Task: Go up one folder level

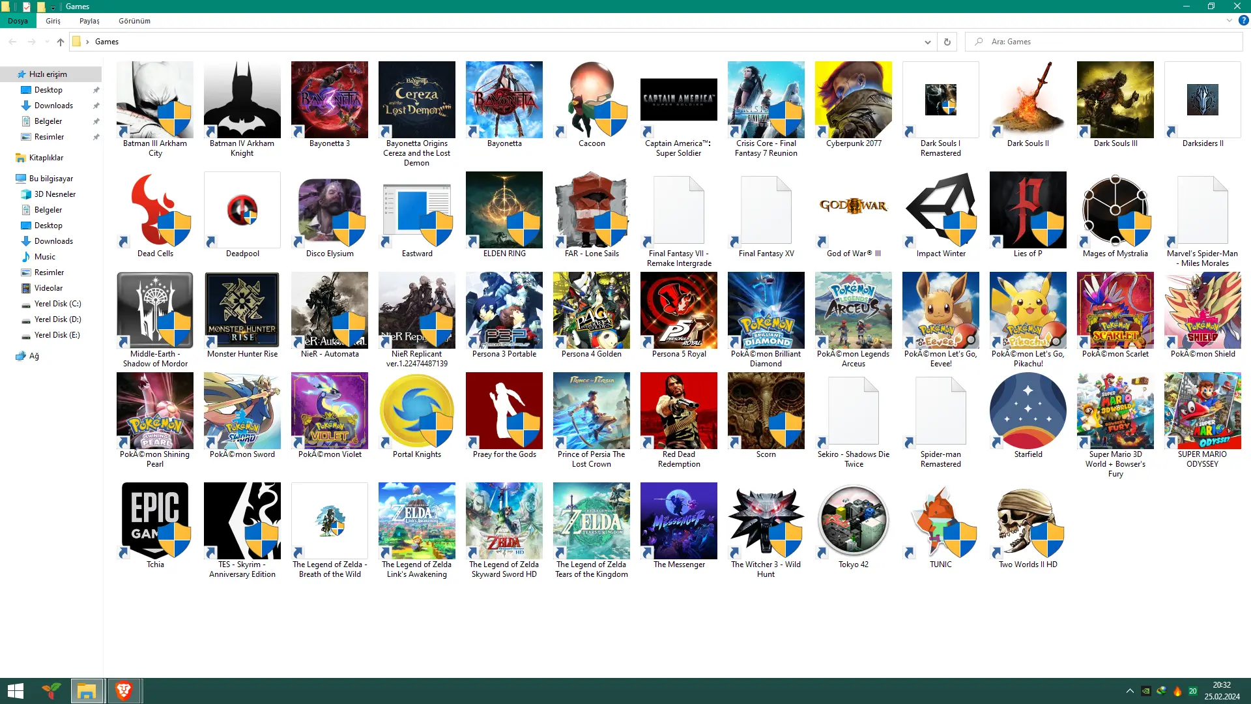Action: (x=61, y=42)
